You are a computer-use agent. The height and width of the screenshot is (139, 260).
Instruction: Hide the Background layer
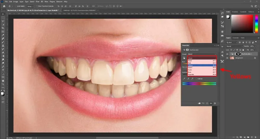227,58
